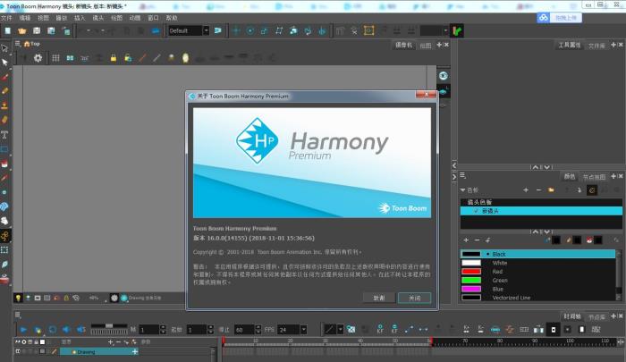The image size is (626, 362).
Task: Switch to the first tab of the camera panel
Action: [x=403, y=45]
